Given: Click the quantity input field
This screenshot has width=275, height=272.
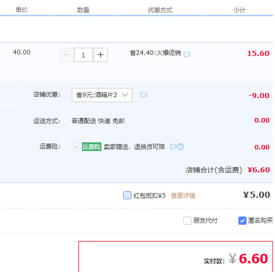Looking at the screenshot, I should click(84, 55).
